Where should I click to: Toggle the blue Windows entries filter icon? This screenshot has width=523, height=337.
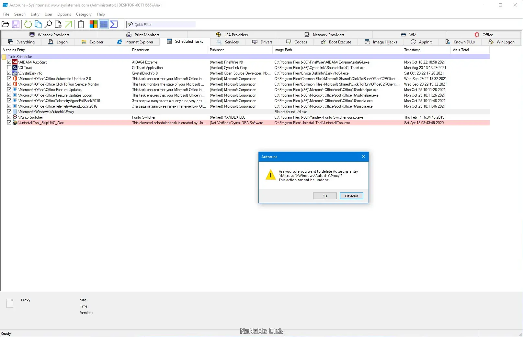(104, 24)
